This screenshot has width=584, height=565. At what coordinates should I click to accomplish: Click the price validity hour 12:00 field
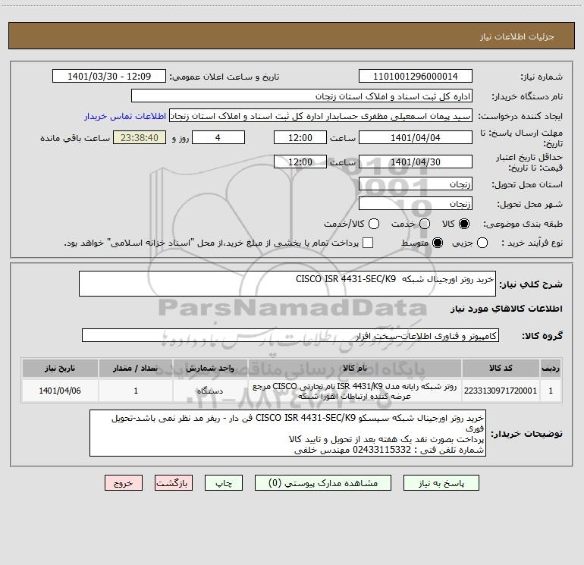tap(300, 162)
